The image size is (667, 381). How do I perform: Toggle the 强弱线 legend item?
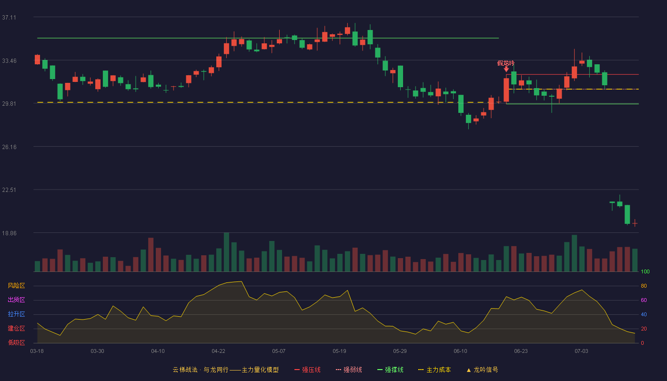click(x=349, y=370)
